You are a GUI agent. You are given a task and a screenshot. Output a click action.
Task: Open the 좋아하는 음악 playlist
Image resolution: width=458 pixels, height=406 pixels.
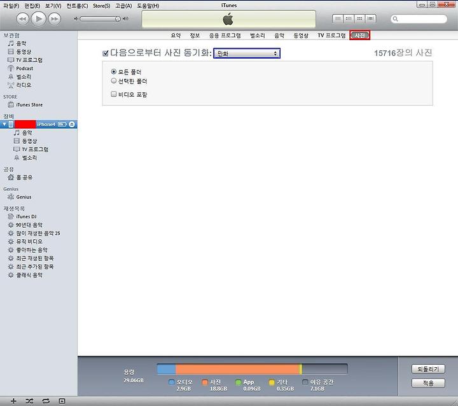32,250
